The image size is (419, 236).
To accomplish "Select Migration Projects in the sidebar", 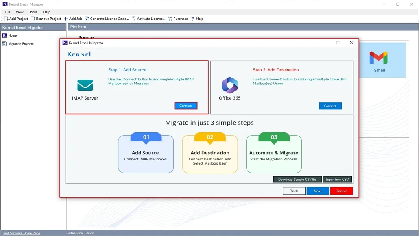I will pyautogui.click(x=21, y=44).
